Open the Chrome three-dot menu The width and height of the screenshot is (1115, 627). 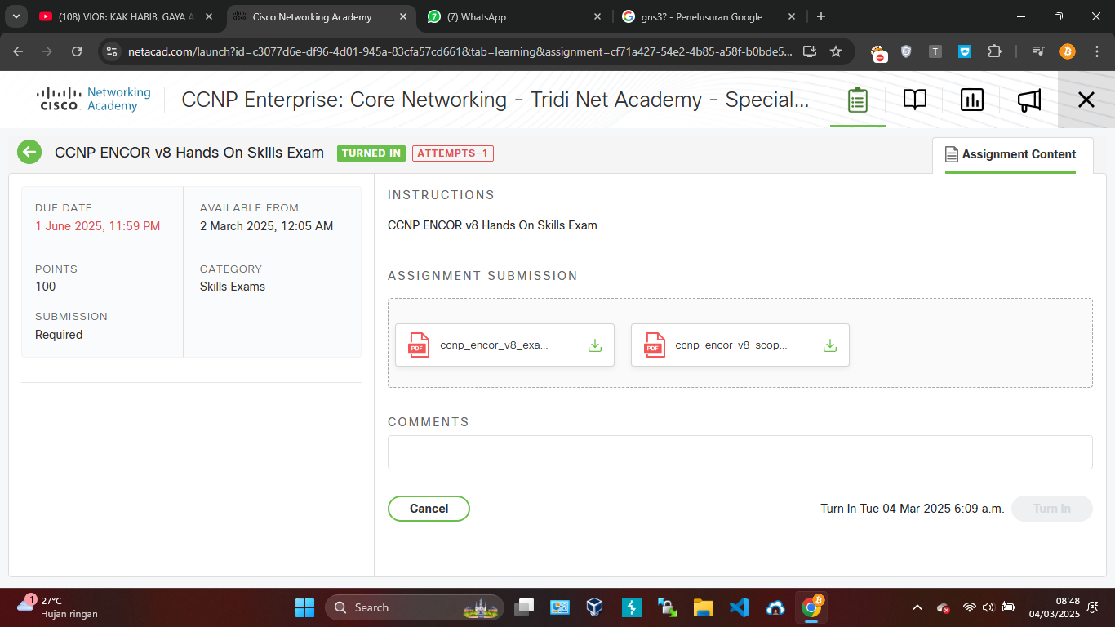point(1097,51)
